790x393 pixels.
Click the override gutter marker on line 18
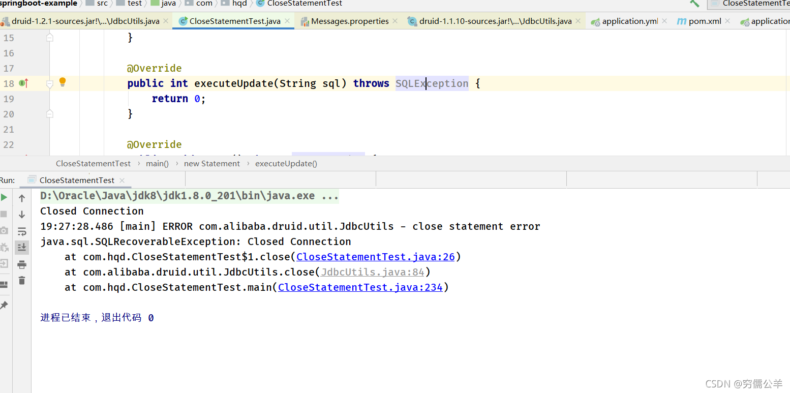coord(23,83)
